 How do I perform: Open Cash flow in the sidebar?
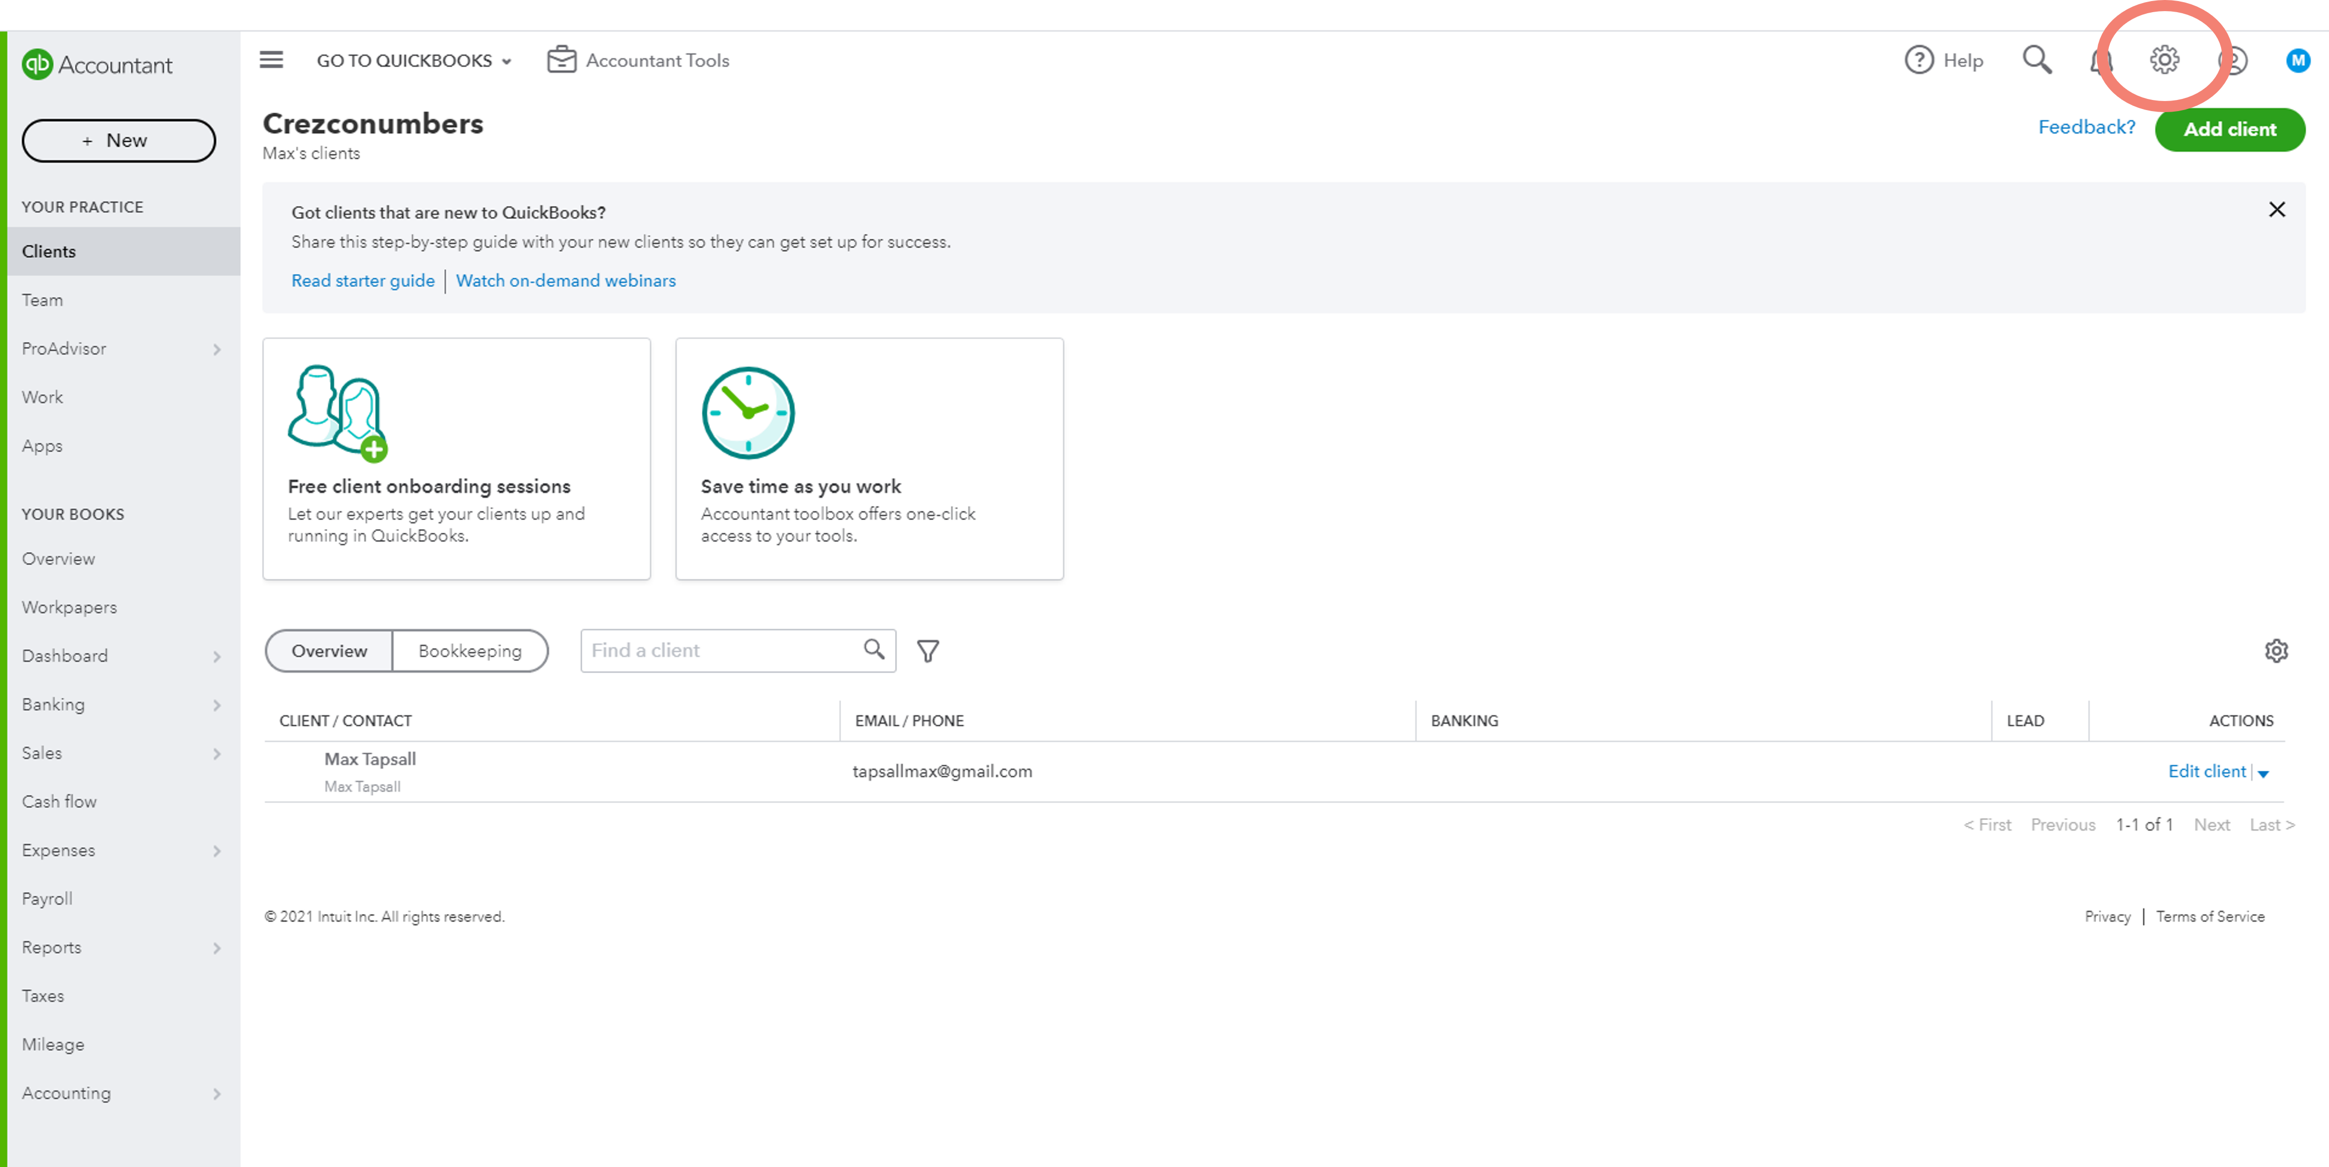point(124,802)
